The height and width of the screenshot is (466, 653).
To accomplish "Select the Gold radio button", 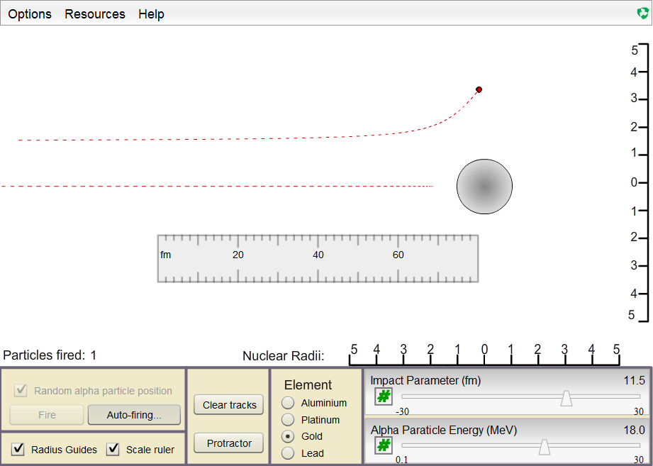I will click(289, 436).
